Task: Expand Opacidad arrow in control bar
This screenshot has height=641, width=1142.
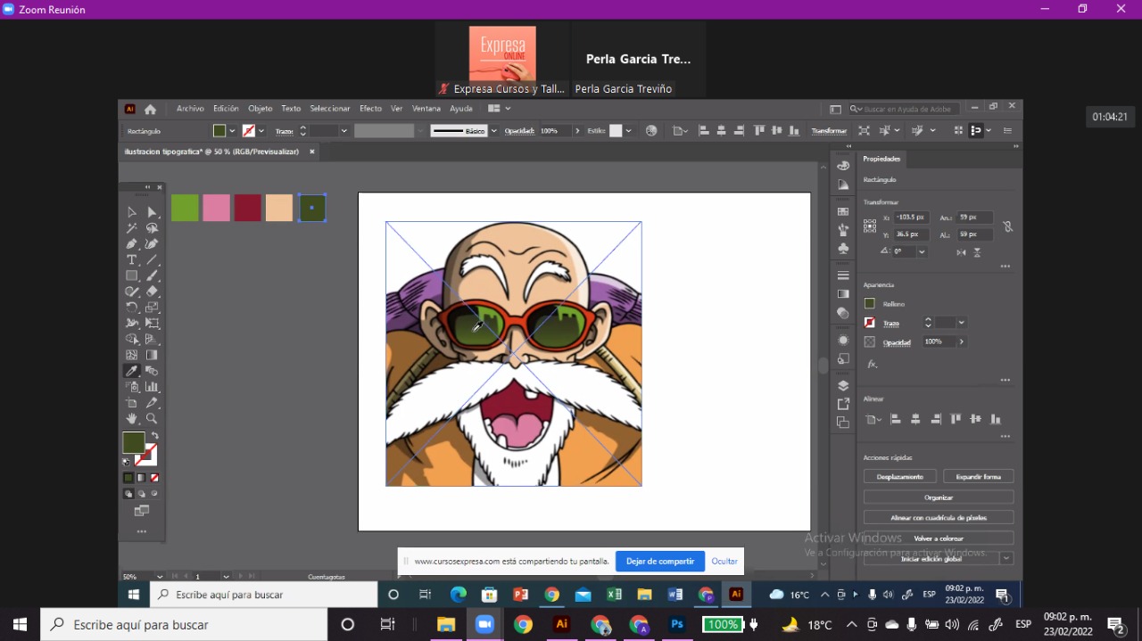Action: point(577,131)
